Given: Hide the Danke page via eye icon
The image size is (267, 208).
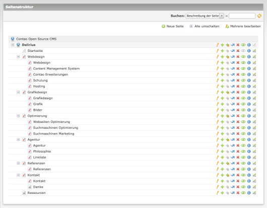Looking at the screenshot, I should 243,187.
